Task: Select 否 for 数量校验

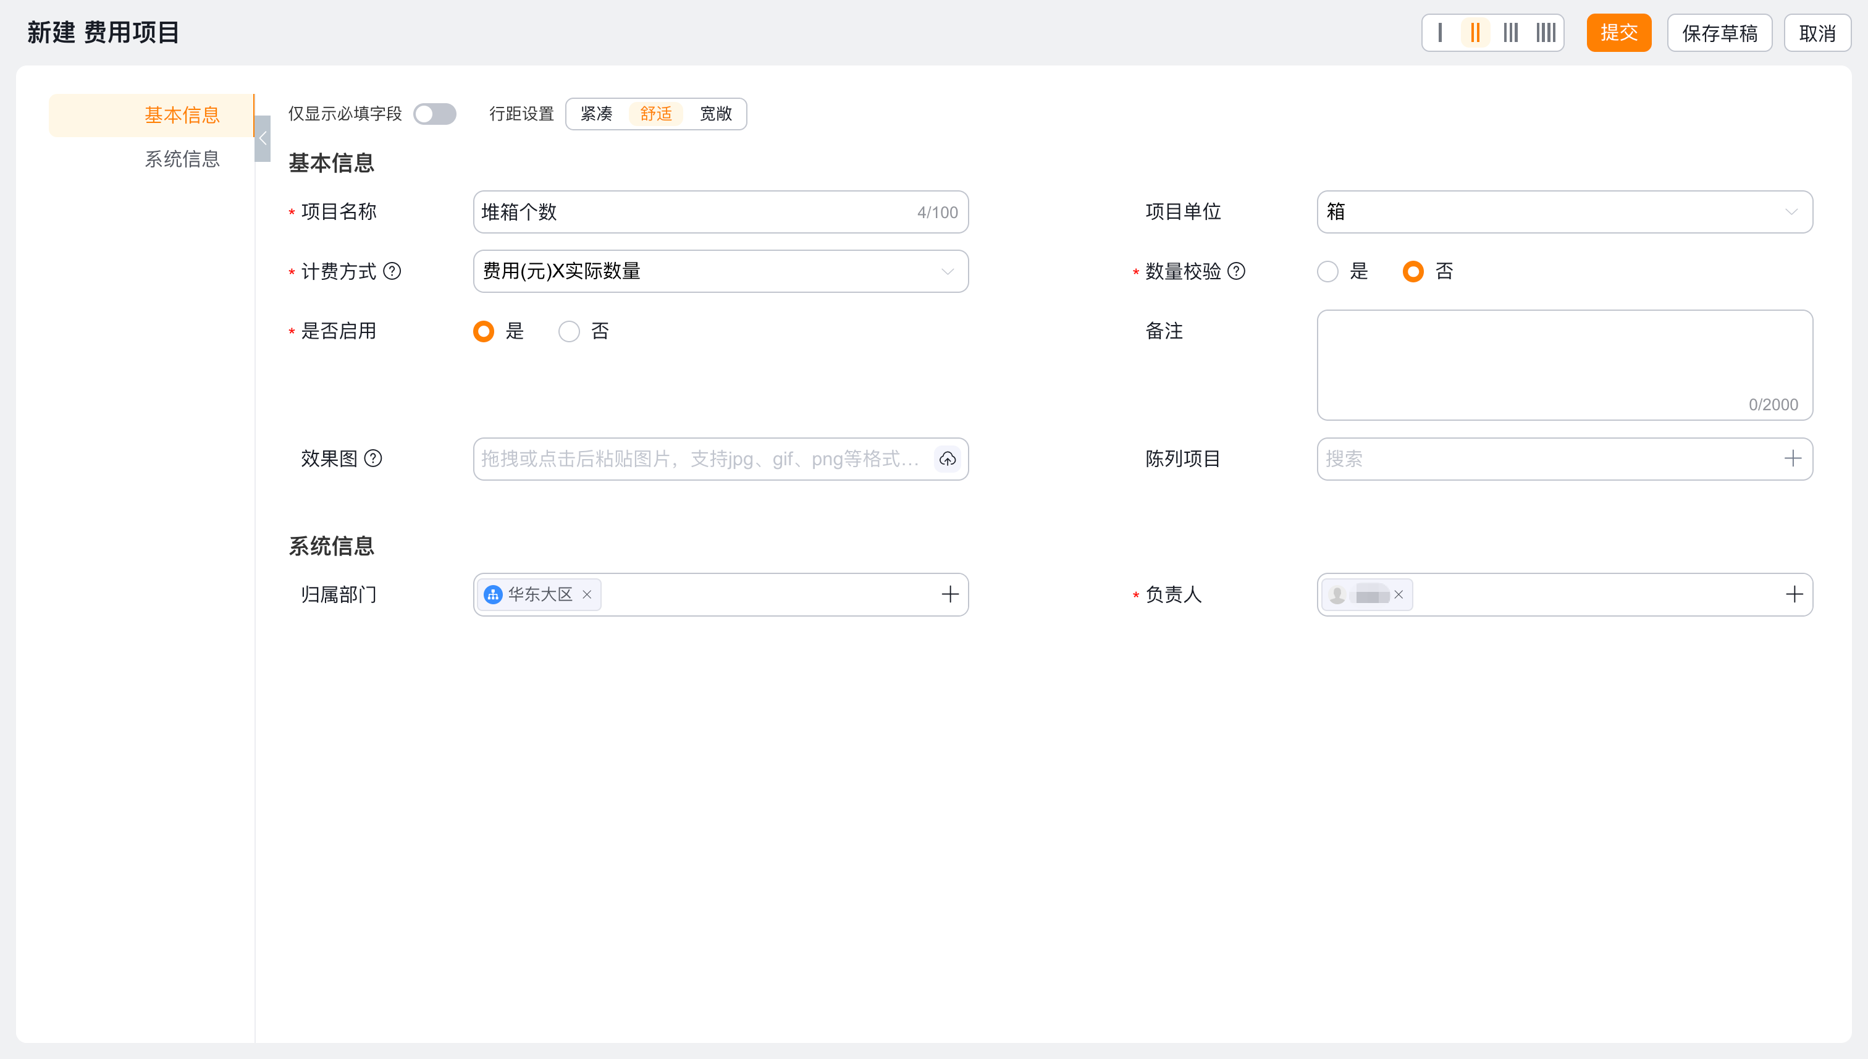Action: [x=1413, y=271]
